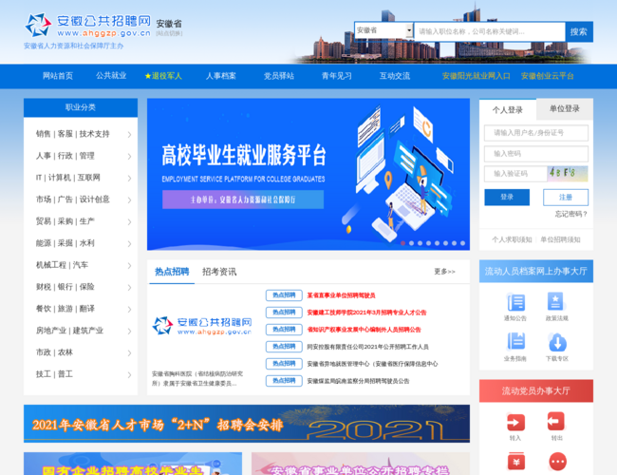The height and width of the screenshot is (475, 617).
Task: Expand the 机械工程 | 汽车 category
Action: point(81,265)
